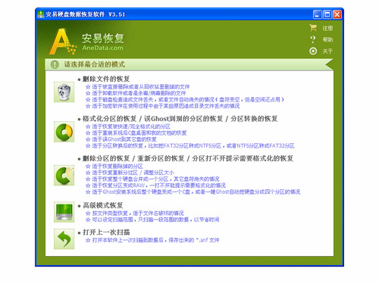Click the application icon in the title bar
This screenshot has height=284, width=379.
[41, 14]
